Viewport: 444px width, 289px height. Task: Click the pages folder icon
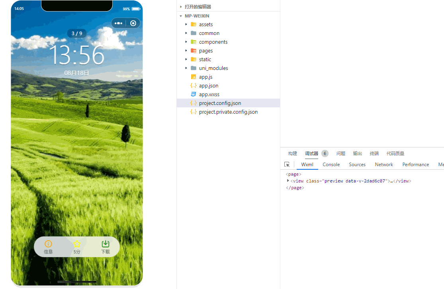pyautogui.click(x=194, y=50)
